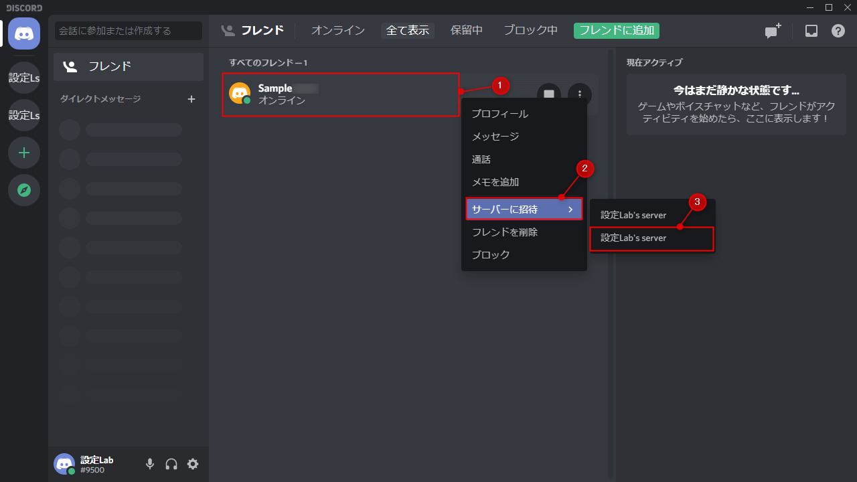The height and width of the screenshot is (482, 857).
Task: Switch to 保留中 tab
Action: pos(467,30)
